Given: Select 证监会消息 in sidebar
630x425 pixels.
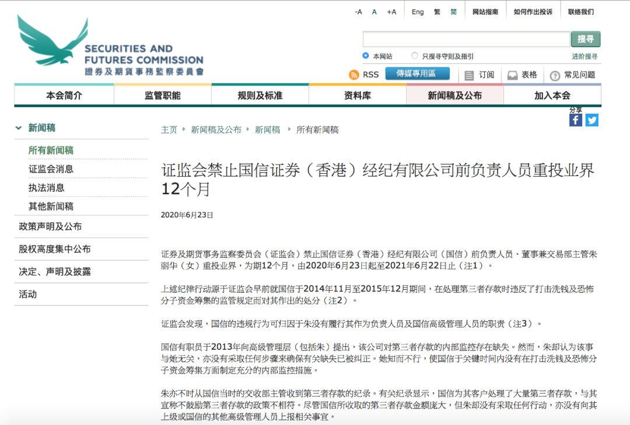Looking at the screenshot, I should [51, 169].
